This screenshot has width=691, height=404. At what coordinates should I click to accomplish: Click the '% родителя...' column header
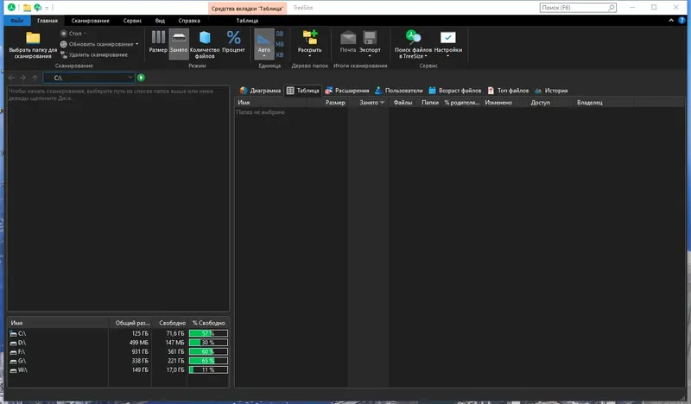pyautogui.click(x=461, y=103)
